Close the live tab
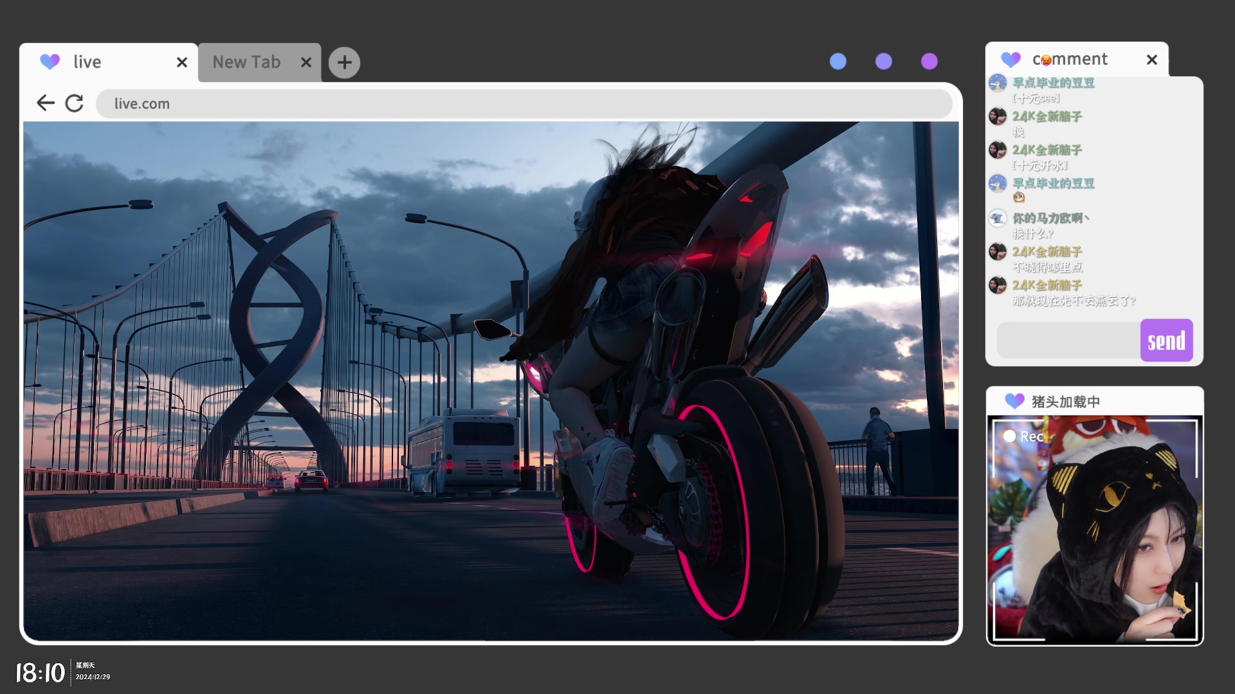This screenshot has width=1235, height=694. pyautogui.click(x=182, y=62)
